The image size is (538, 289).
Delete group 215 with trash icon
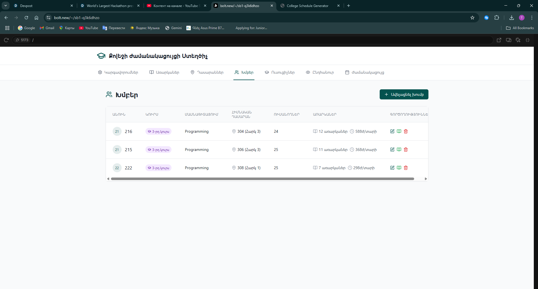pyautogui.click(x=406, y=150)
